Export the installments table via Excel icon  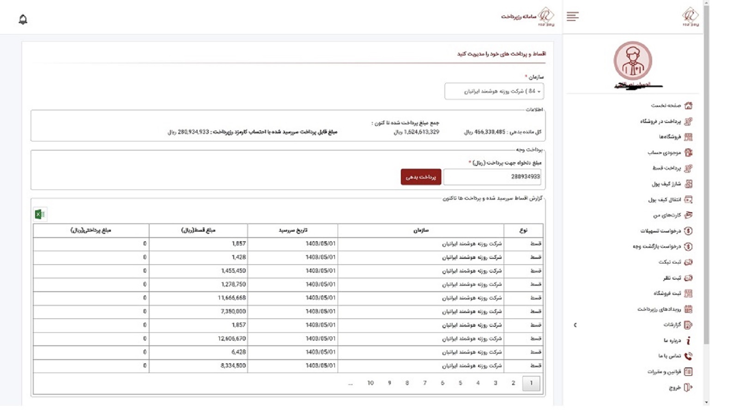(x=39, y=214)
